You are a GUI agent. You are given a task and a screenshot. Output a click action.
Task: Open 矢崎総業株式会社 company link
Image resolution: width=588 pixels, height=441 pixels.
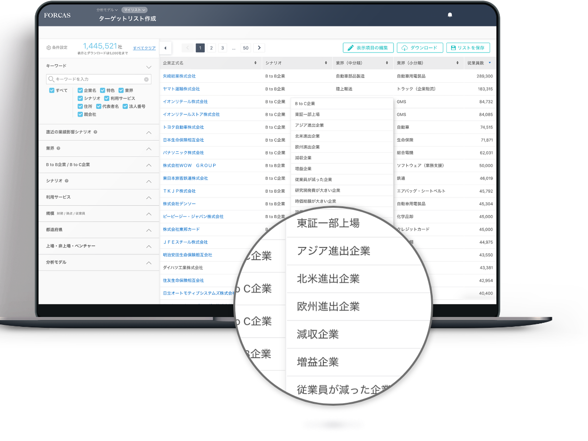[x=179, y=76]
